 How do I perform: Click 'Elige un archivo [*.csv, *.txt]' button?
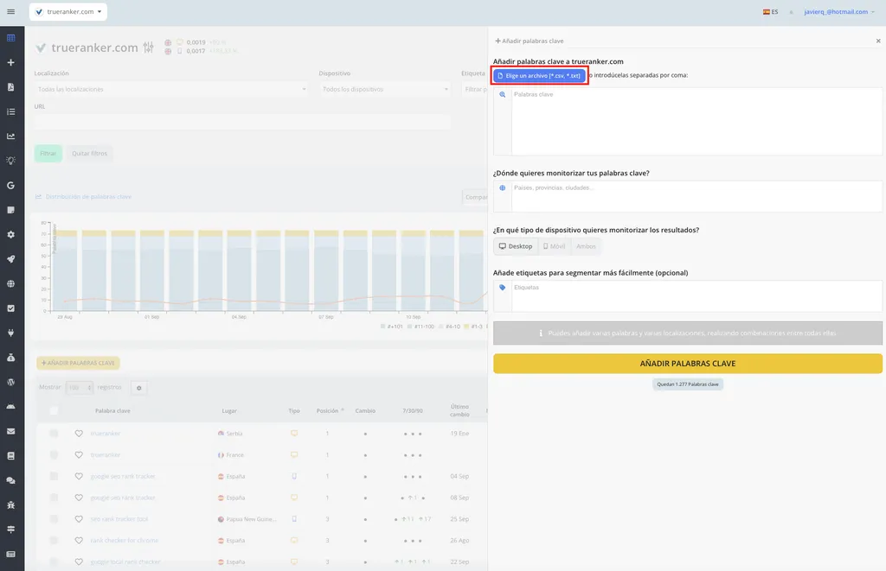click(x=540, y=76)
